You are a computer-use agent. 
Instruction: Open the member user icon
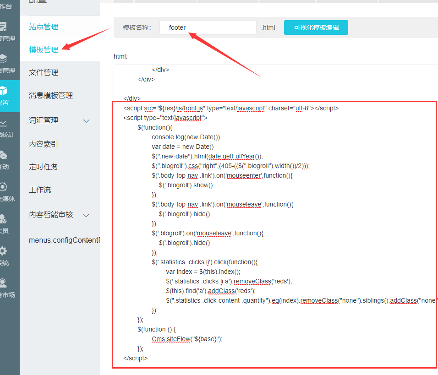[3, 219]
